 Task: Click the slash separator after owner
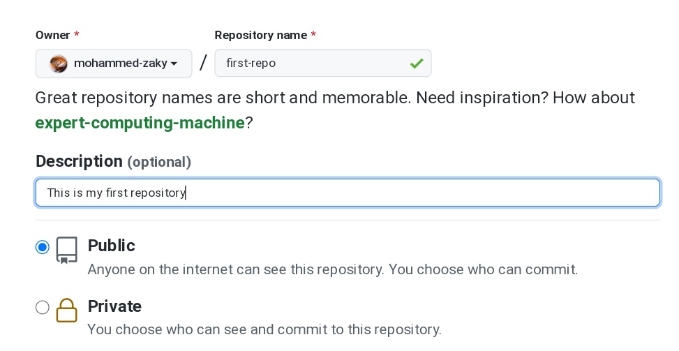(x=203, y=64)
